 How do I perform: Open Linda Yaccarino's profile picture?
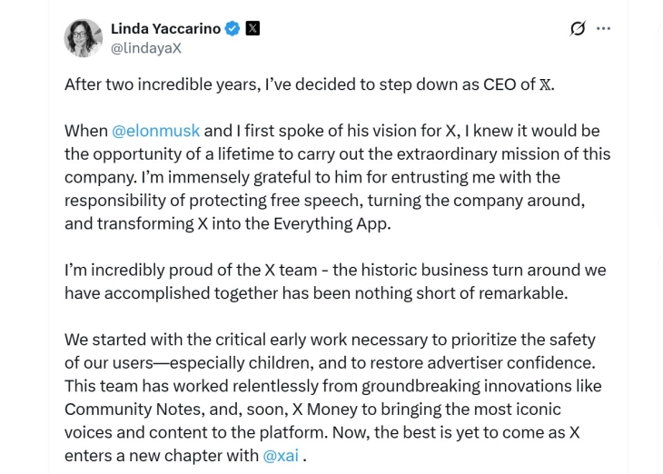pos(83,38)
